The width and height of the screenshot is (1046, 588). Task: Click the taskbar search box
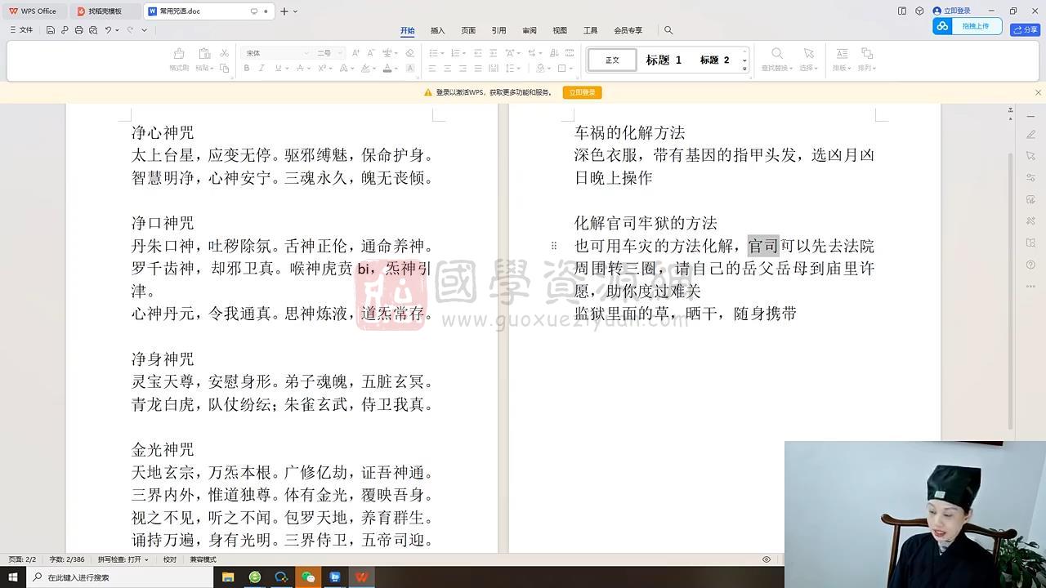(118, 577)
